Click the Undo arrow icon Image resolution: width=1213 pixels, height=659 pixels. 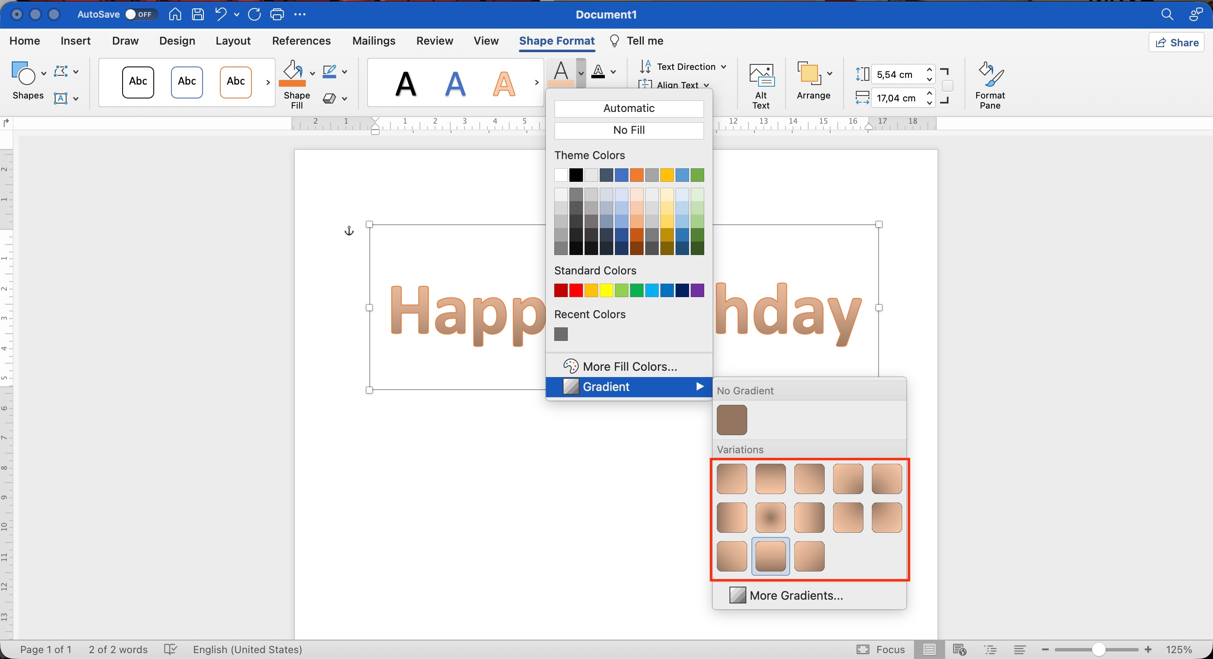[x=220, y=15]
